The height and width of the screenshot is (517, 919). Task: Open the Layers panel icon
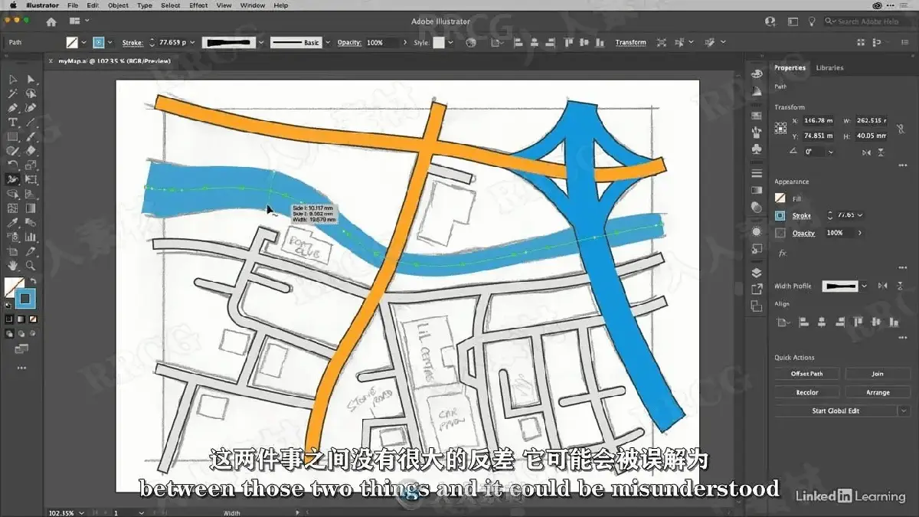click(x=757, y=273)
